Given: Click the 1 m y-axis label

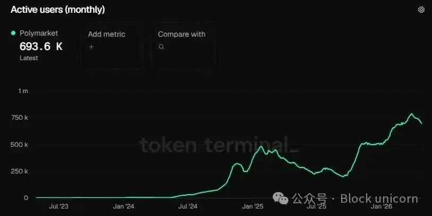Looking at the screenshot, I should [x=23, y=92].
